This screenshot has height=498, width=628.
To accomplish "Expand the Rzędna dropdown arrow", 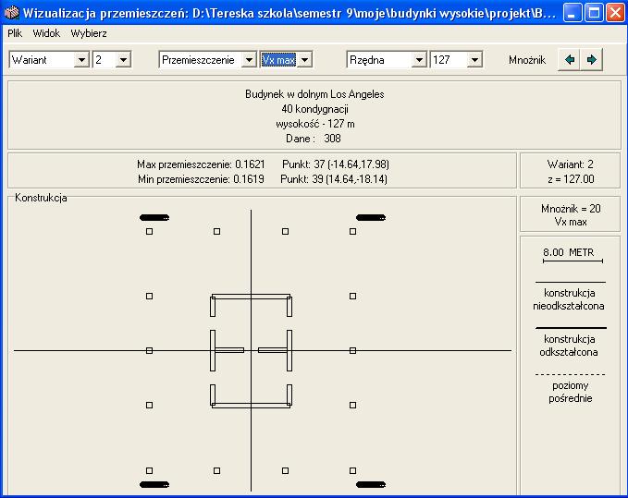I will [419, 60].
